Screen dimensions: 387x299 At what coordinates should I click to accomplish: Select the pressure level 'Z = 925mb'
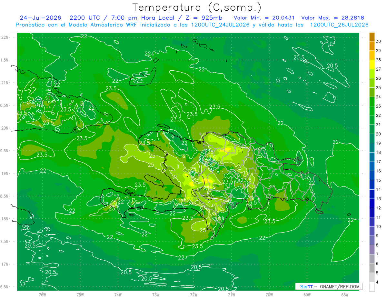(x=203, y=18)
